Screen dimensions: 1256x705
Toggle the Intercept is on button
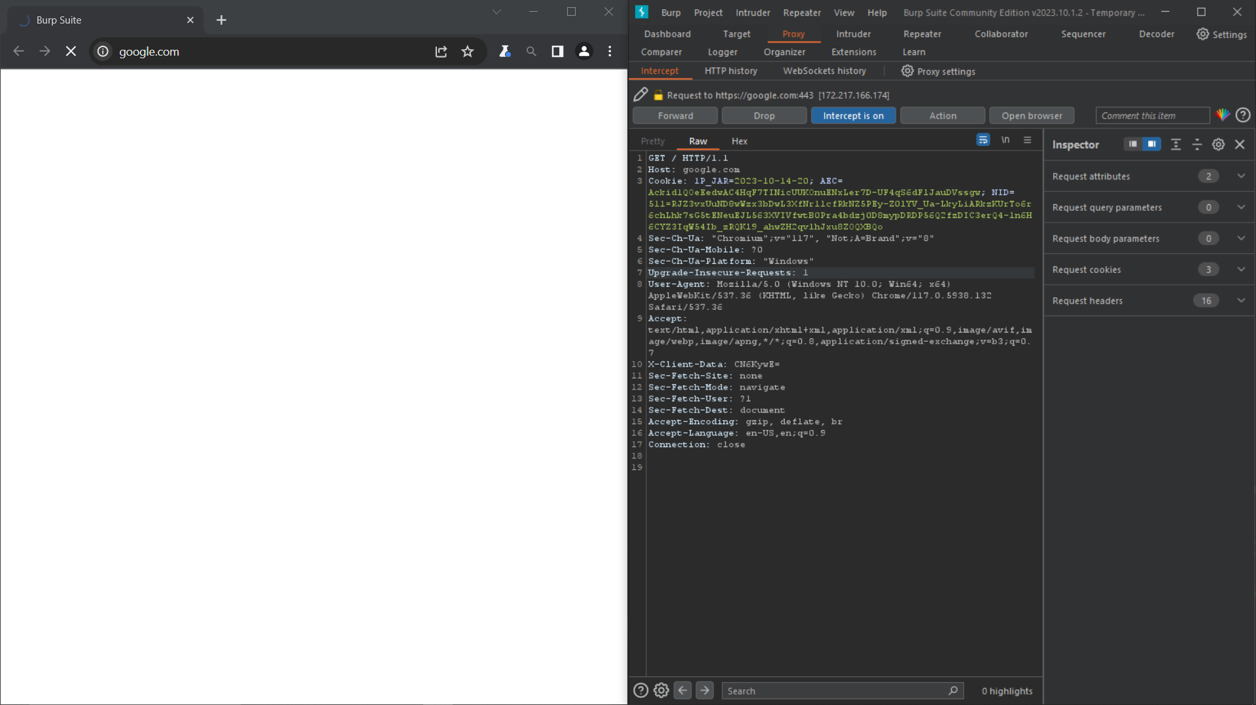(x=853, y=116)
